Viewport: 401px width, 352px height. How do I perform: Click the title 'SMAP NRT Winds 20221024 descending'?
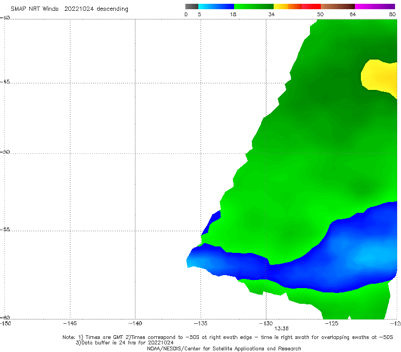click(69, 9)
